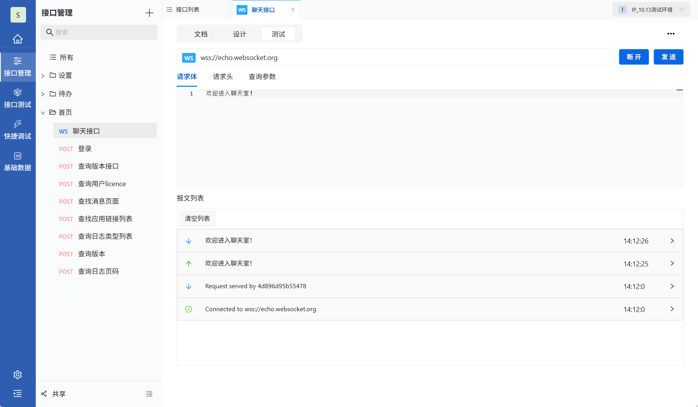This screenshot has width=698, height=407.
Task: Click the green check connected icon
Action: [189, 309]
